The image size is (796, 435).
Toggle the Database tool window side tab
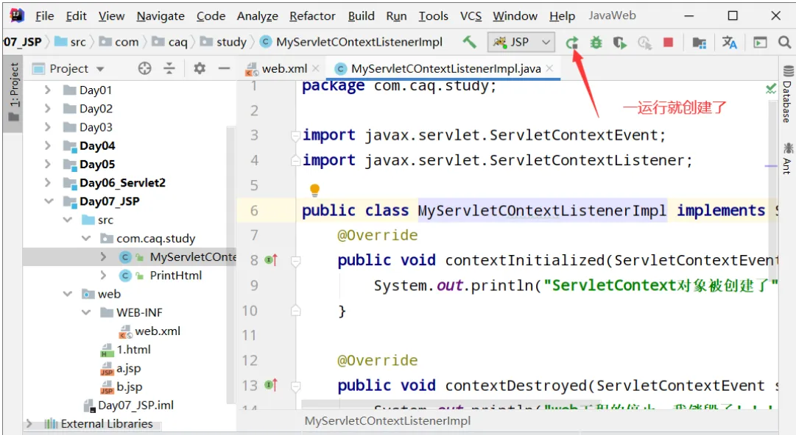coord(787,94)
